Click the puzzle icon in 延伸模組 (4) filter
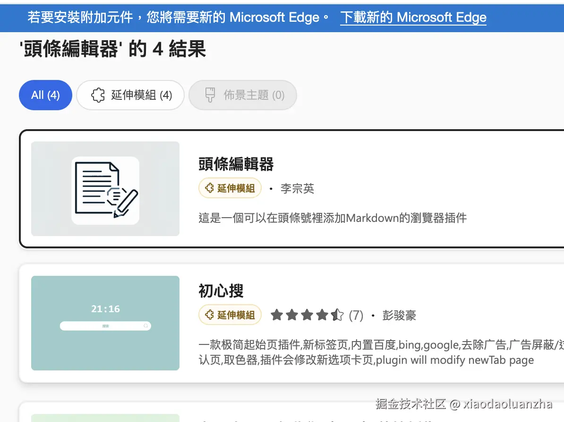Screen dimensions: 564x422 coord(98,95)
